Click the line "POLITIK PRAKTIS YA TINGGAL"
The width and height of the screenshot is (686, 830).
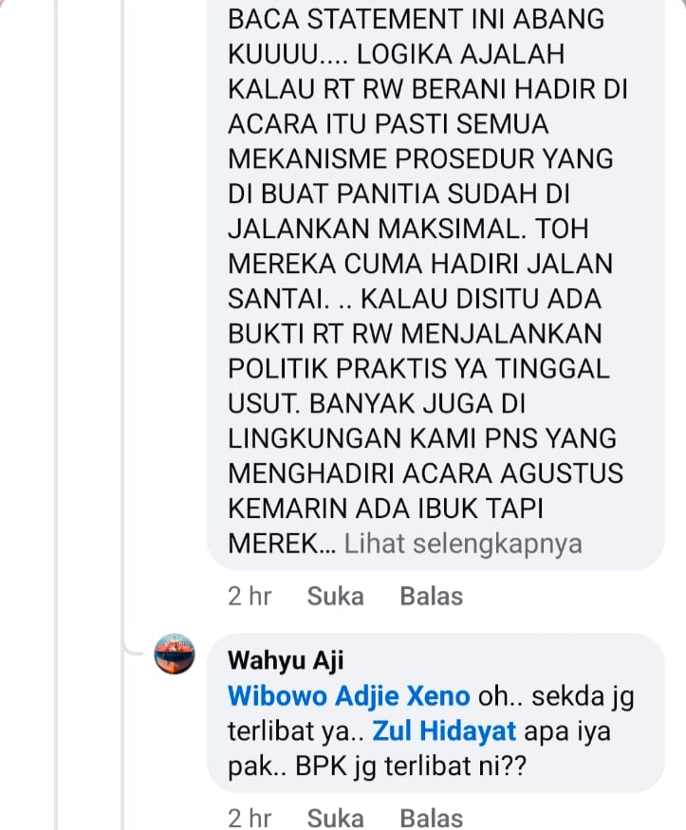click(x=418, y=369)
